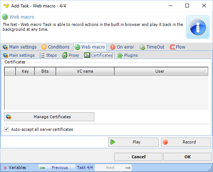Viewport: 213px width, 172px height.
Task: Sort certificates by VC name column
Action: pos(85,71)
